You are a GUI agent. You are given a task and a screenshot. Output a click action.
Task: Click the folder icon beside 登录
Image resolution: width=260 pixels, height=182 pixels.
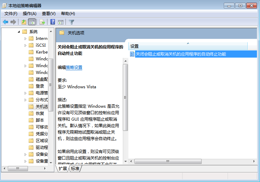[31, 86]
